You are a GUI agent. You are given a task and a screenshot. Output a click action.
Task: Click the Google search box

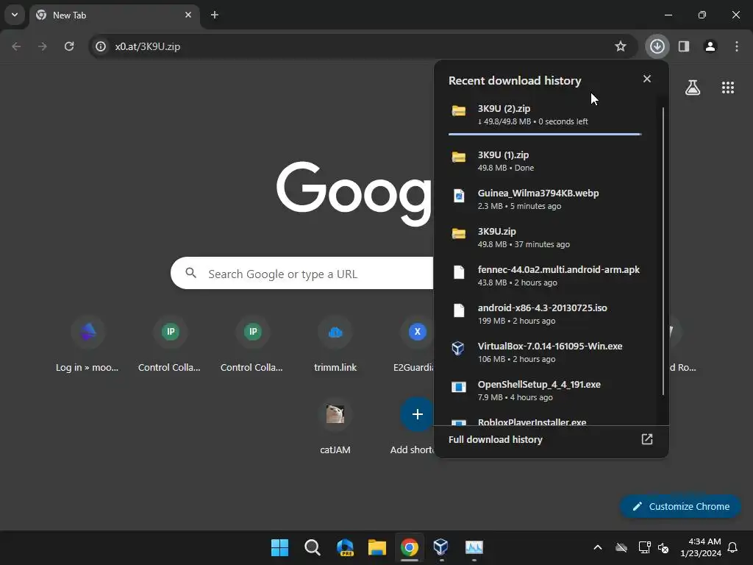(x=302, y=274)
